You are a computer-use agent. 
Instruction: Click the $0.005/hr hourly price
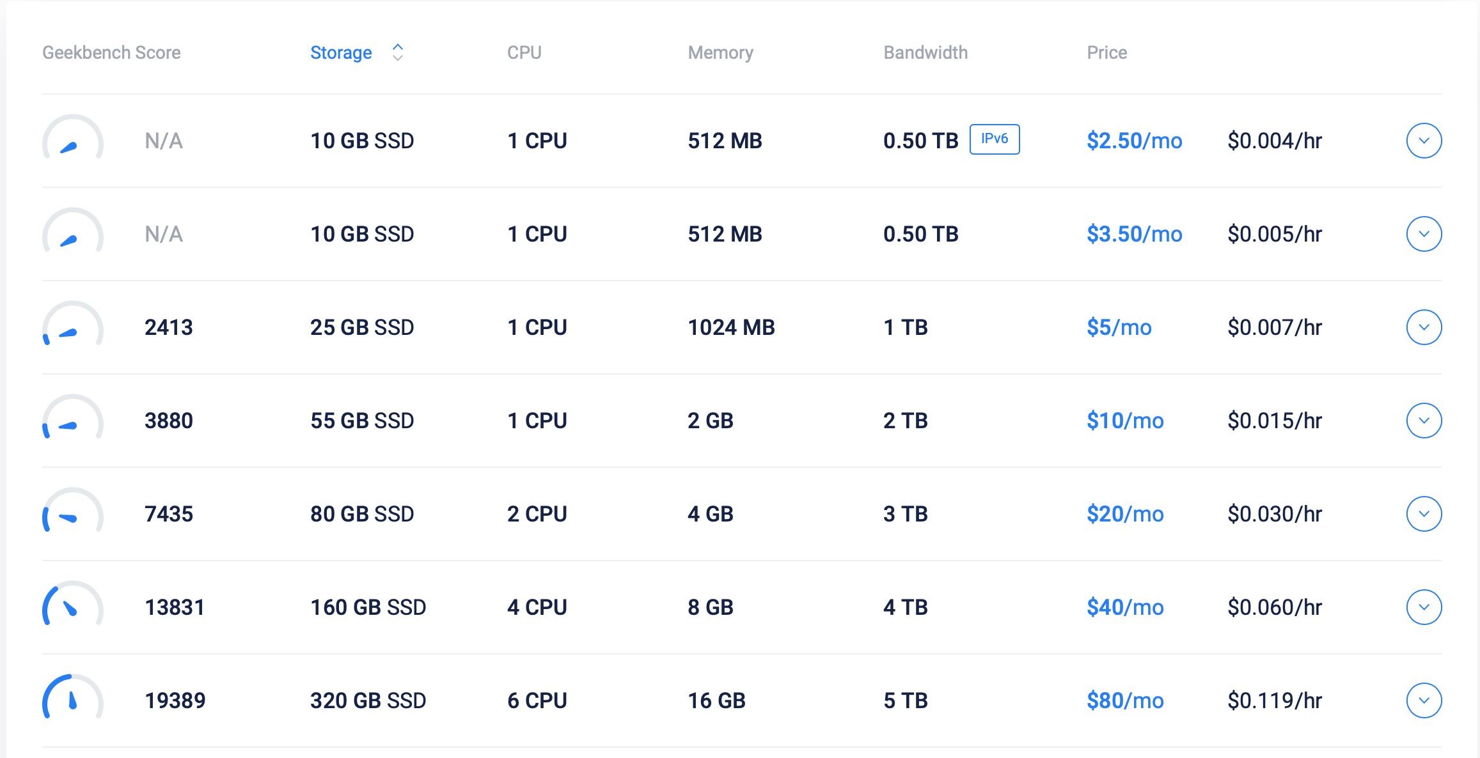[x=1275, y=234]
